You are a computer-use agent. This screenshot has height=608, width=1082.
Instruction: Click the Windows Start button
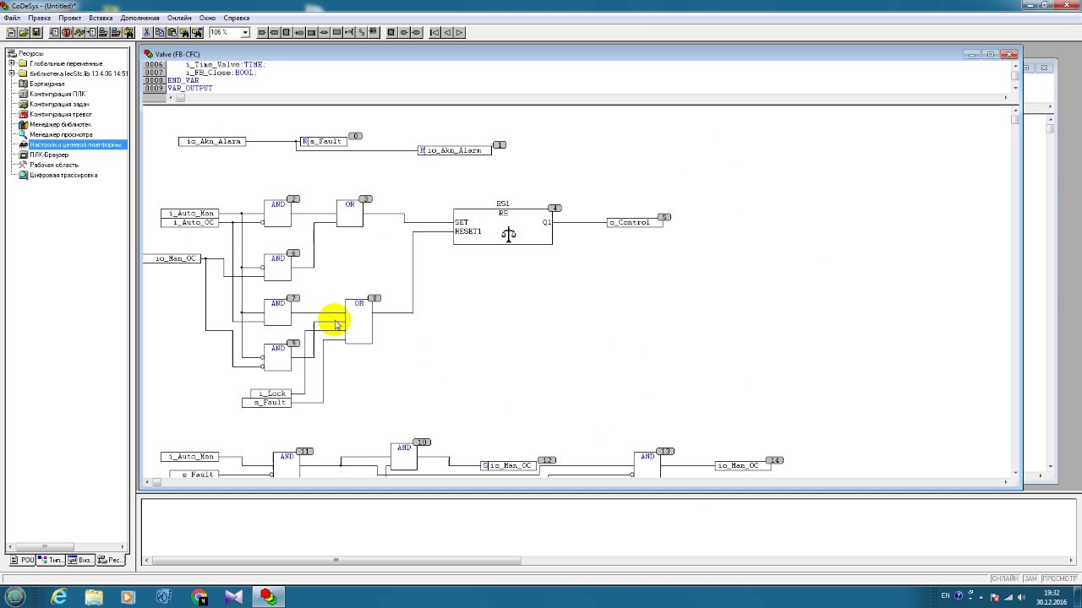pyautogui.click(x=16, y=596)
